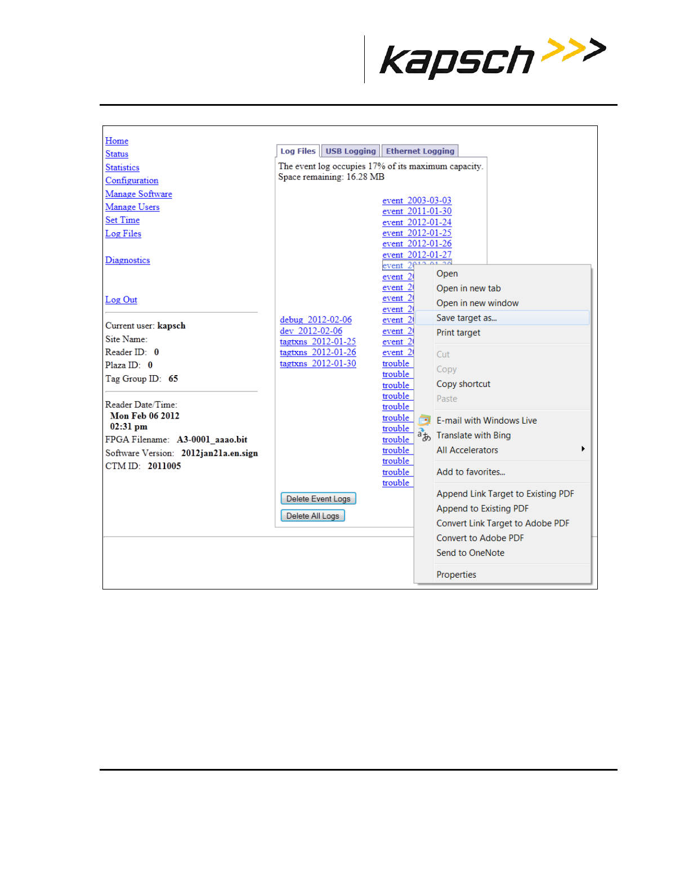Open log file event_2012-01-27
689x891 pixels.
(417, 255)
